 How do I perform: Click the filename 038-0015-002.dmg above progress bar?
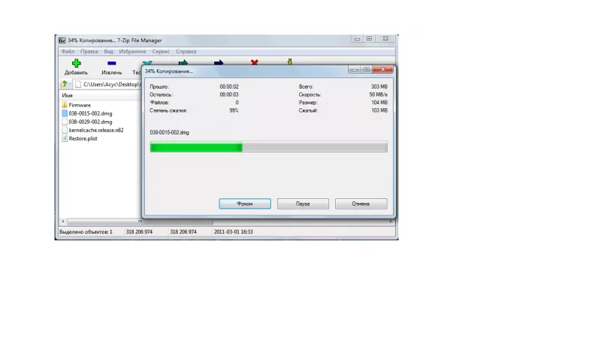[x=170, y=133]
